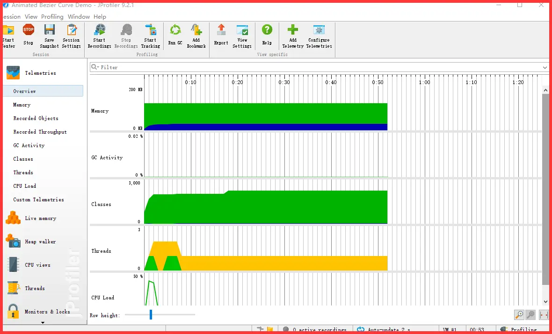Expand more sidebar sections with bottom arrow
Image resolution: width=552 pixels, height=334 pixels.
pos(43,322)
